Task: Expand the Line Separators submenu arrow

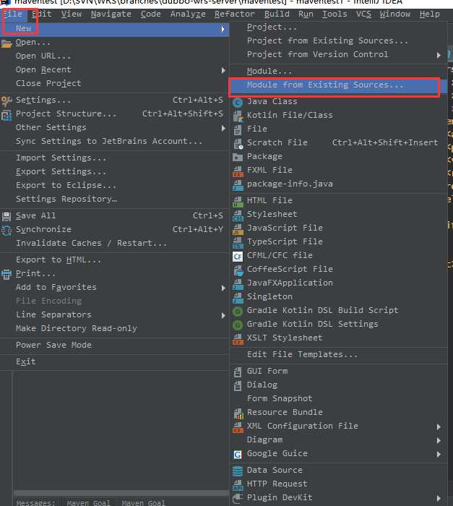Action: [223, 316]
